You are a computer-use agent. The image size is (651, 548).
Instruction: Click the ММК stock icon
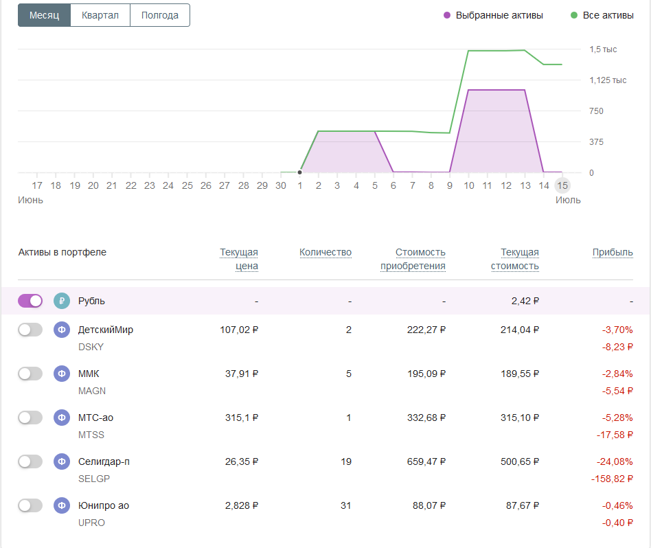point(62,374)
